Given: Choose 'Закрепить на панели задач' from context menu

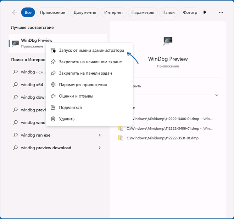Looking at the screenshot, I should [85, 73].
